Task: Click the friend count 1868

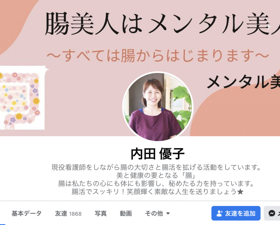Action: [75, 214]
